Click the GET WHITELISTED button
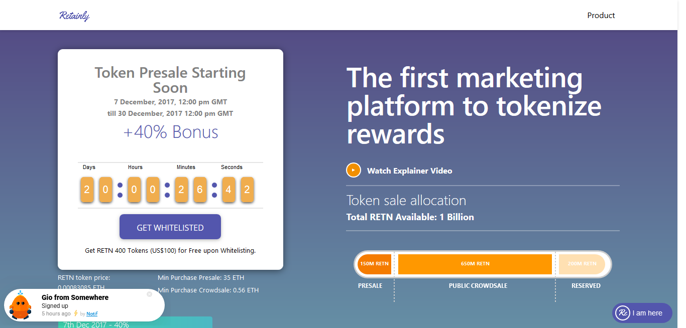The height and width of the screenshot is (328, 686). 170,227
